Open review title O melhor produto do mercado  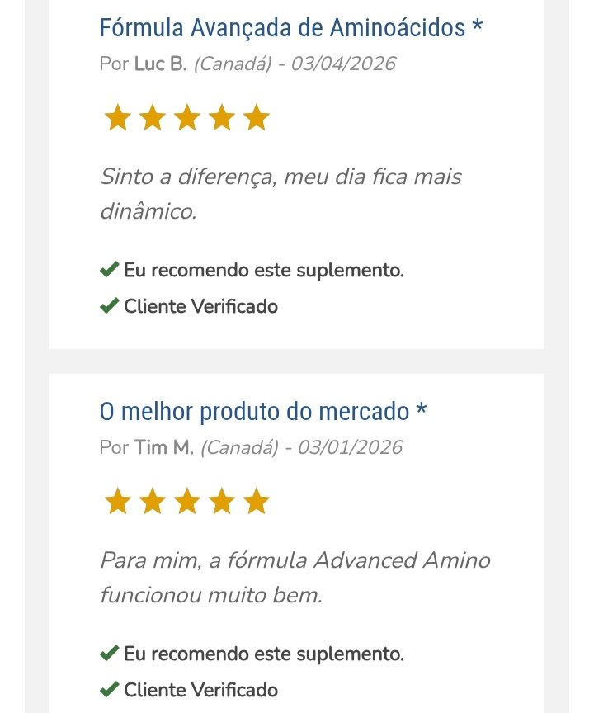(262, 411)
